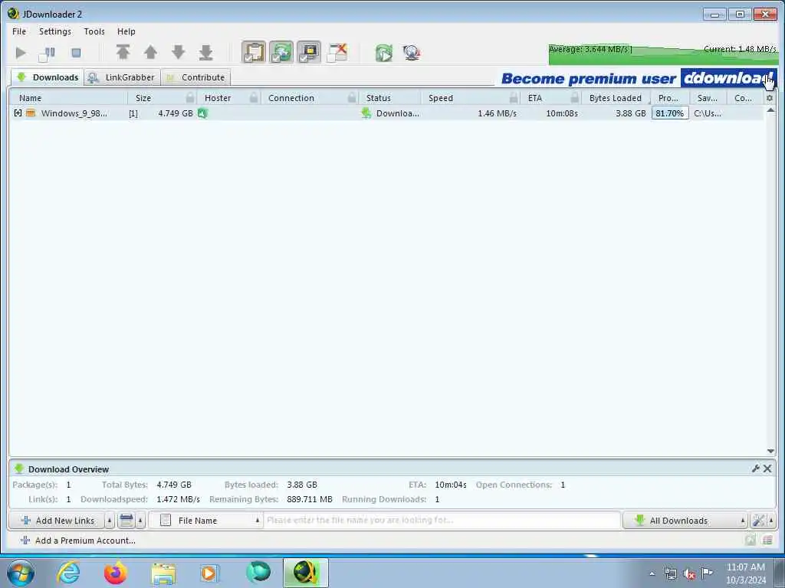The height and width of the screenshot is (588, 785).
Task: Click the 1.46 MB/s speed cell
Action: (x=497, y=113)
